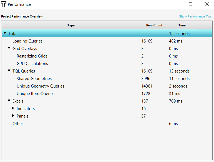This screenshot has width=214, height=162.
Task: Select the Unique Item Queries row
Action: (x=36, y=94)
